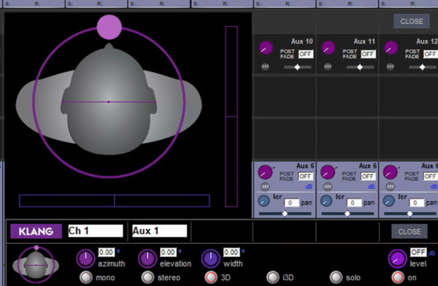The image size is (438, 286).
Task: Click the blue lcr knob in first Aux 6
Action: tap(264, 201)
